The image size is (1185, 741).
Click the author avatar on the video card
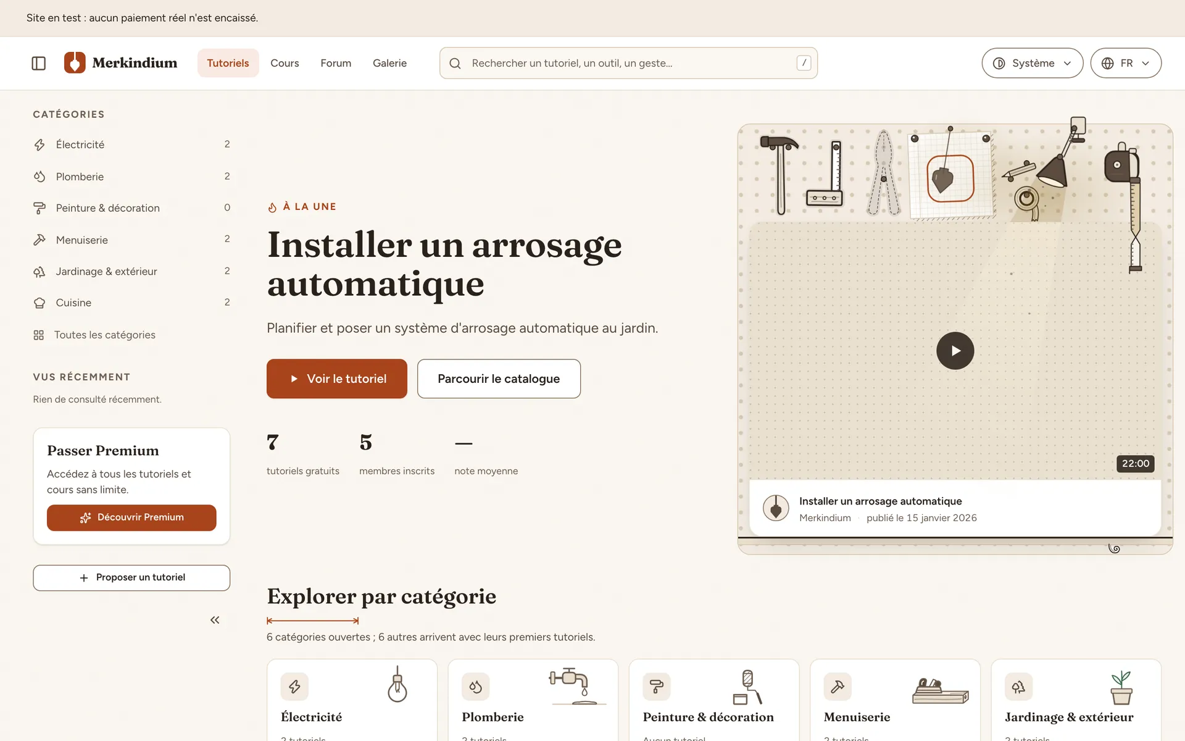tap(776, 508)
